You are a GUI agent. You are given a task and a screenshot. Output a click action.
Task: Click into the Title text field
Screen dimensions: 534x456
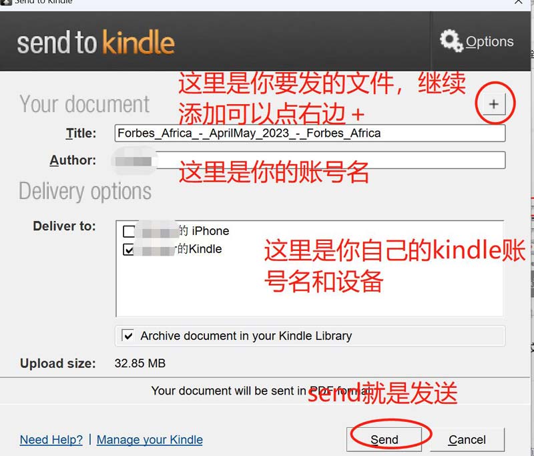310,133
